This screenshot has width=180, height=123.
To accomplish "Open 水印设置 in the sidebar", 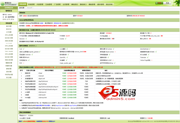I will pyautogui.click(x=9, y=32).
